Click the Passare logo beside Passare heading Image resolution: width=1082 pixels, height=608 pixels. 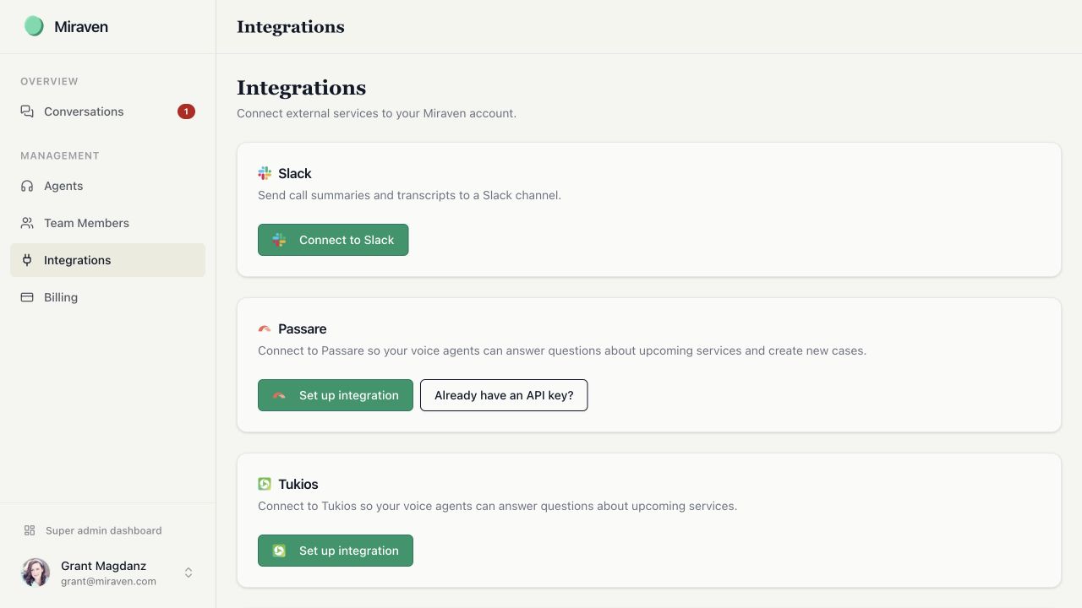[265, 328]
